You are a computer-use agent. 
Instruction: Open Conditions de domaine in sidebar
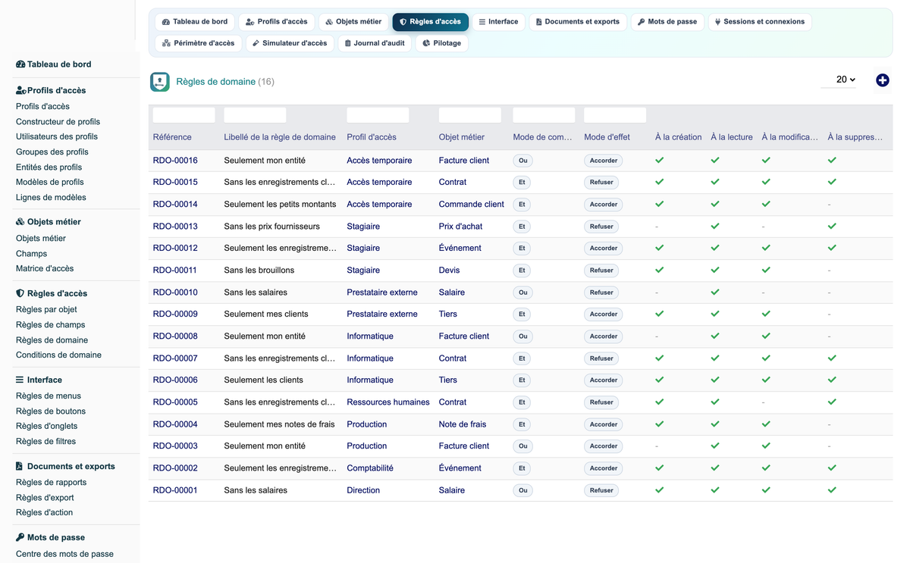click(x=58, y=355)
